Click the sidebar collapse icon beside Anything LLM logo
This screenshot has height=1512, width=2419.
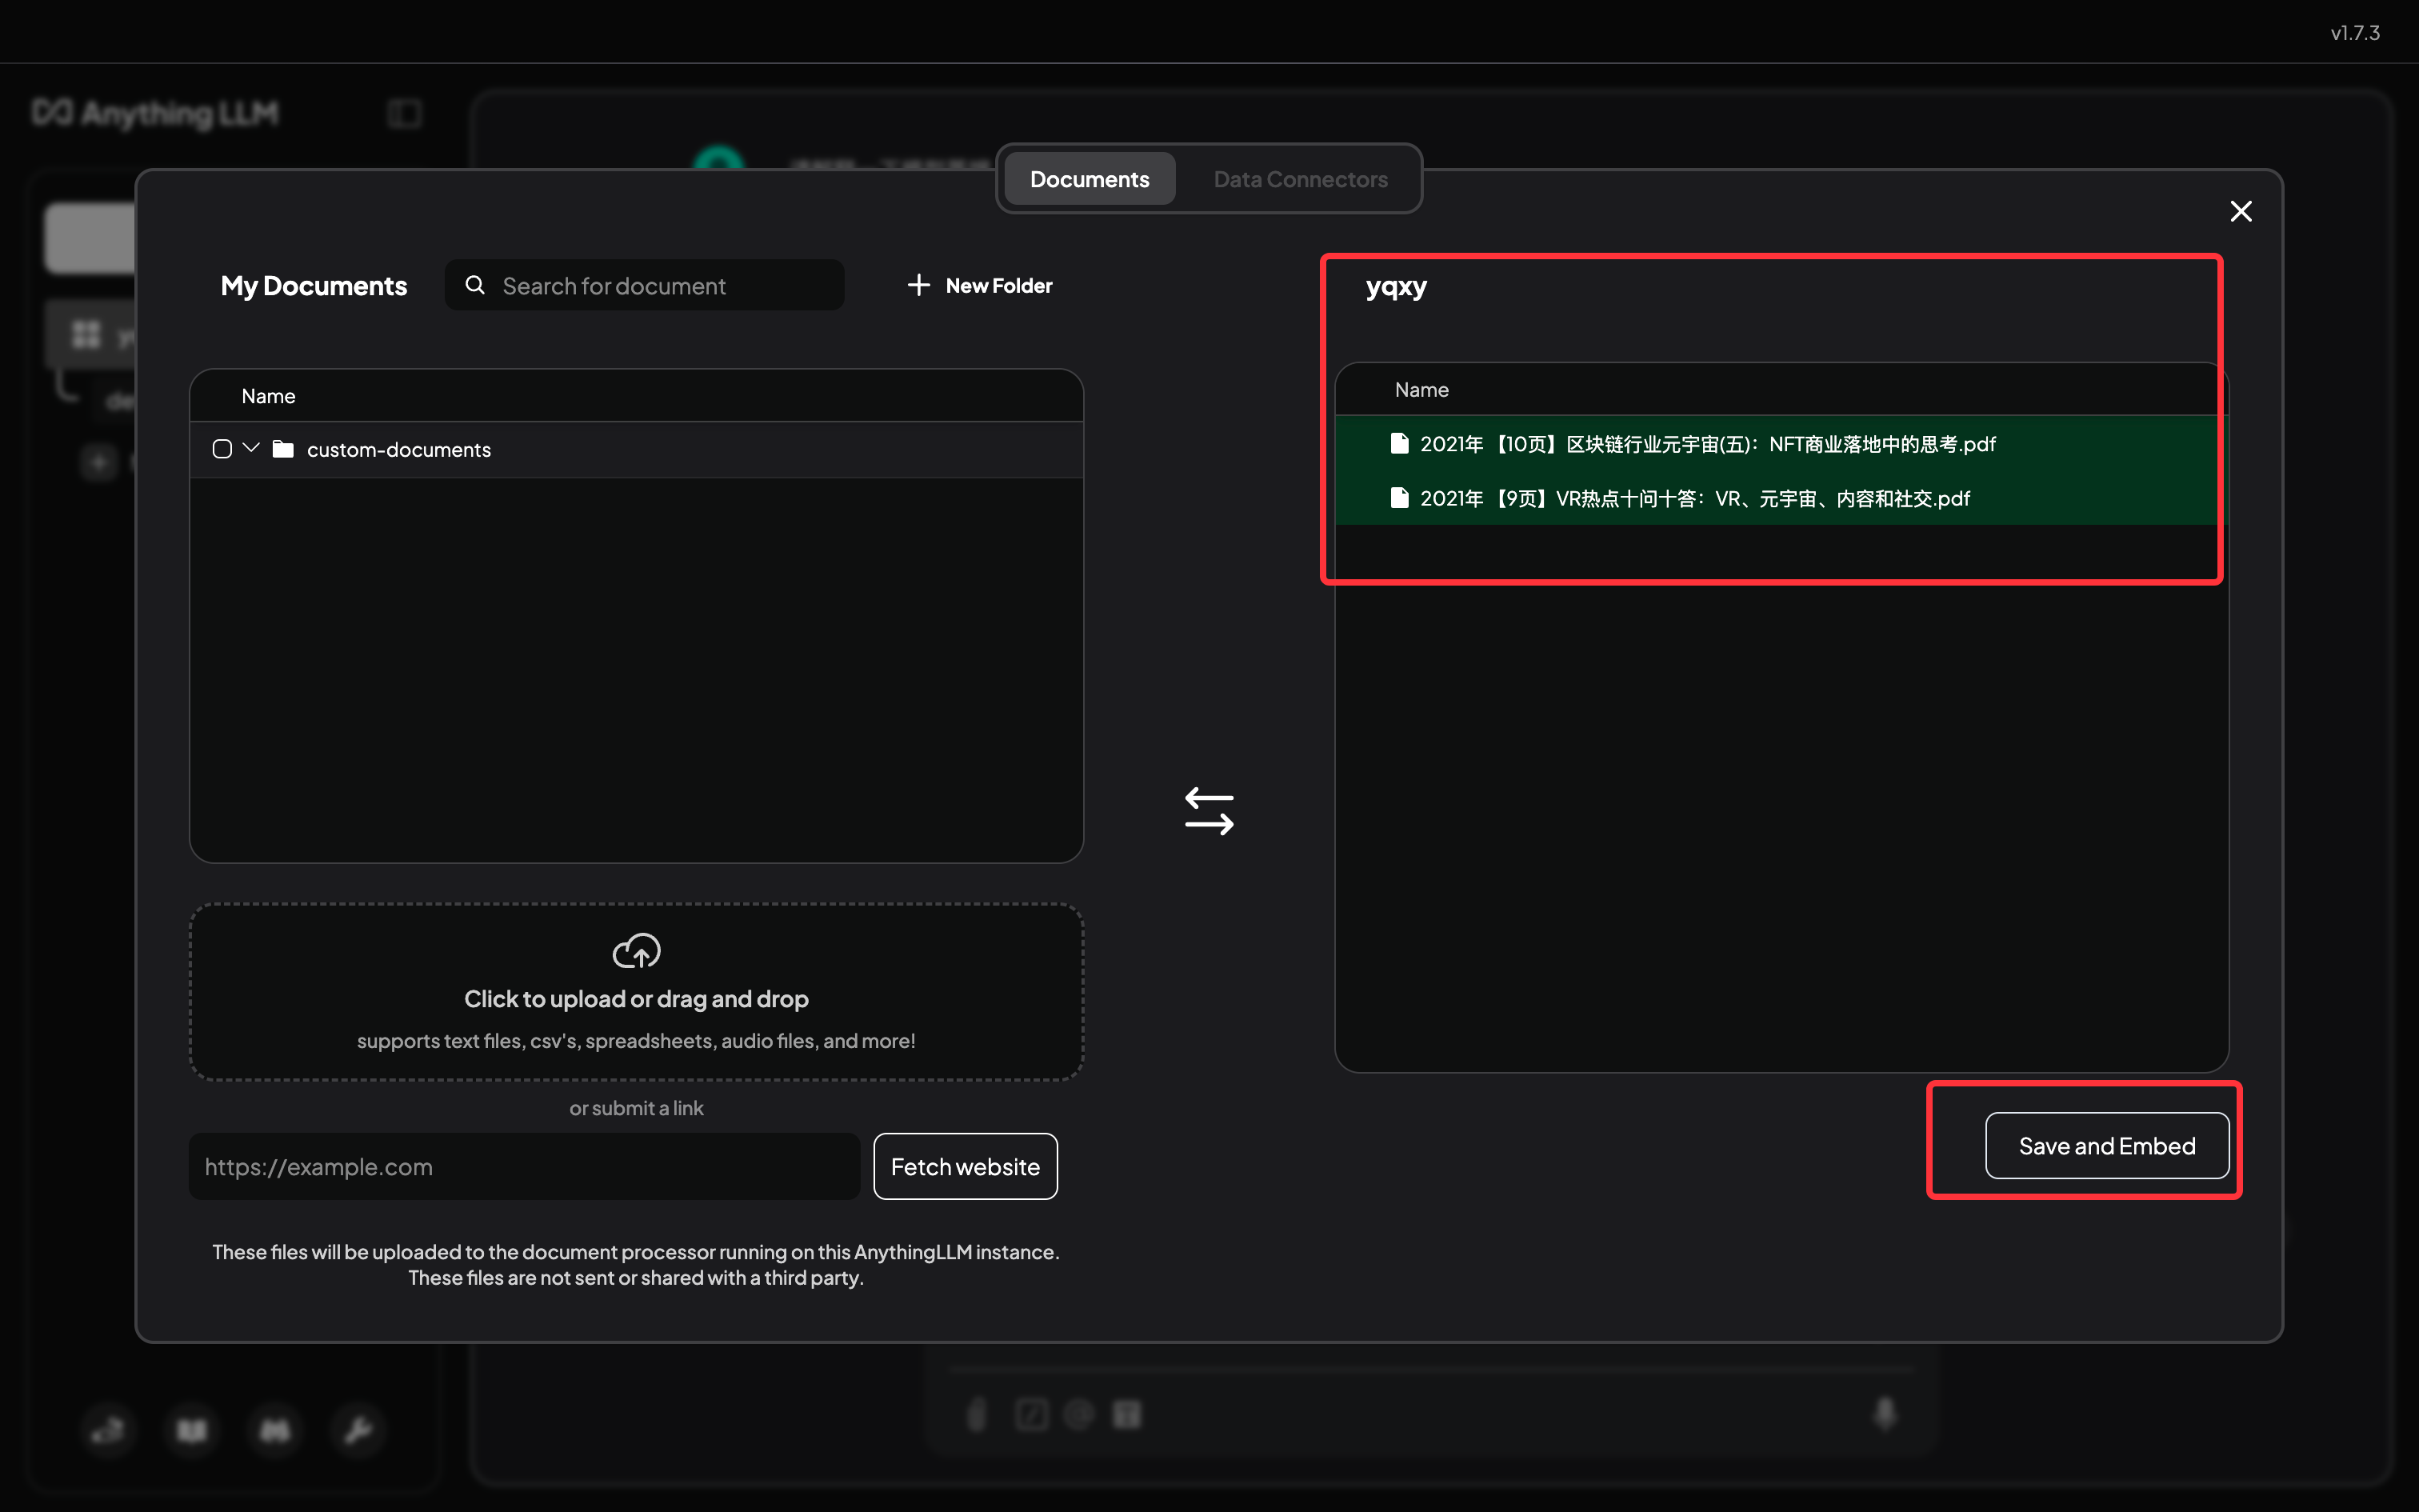point(404,113)
